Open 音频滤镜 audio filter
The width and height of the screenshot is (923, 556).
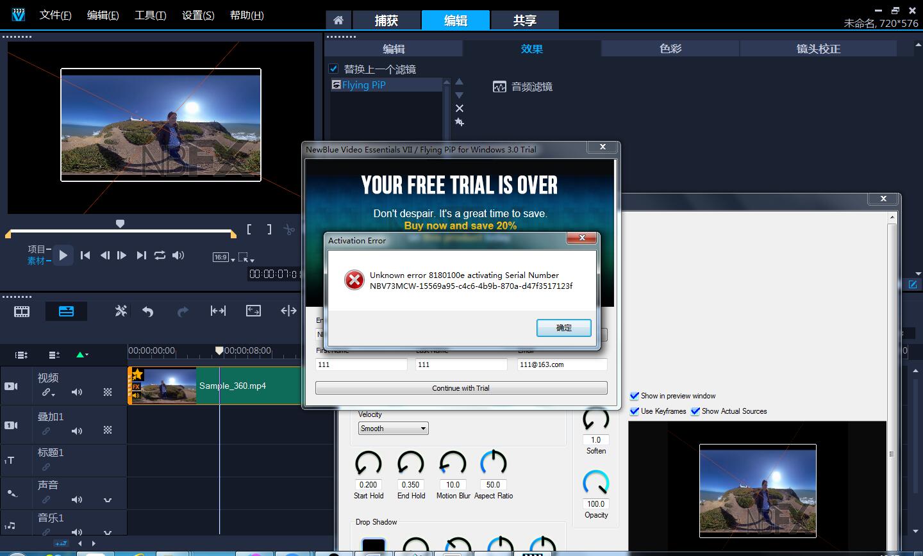522,86
